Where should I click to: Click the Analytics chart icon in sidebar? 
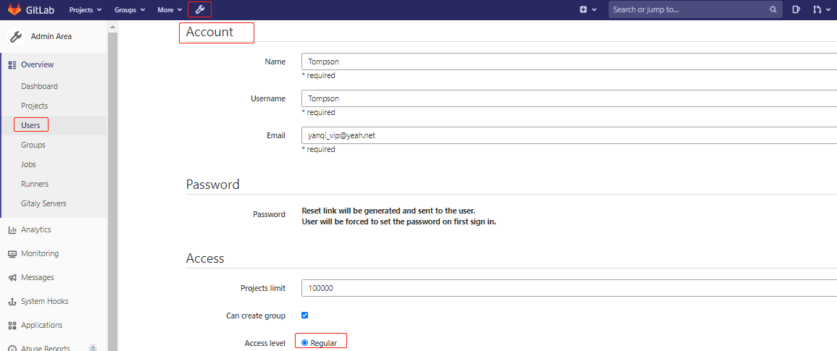[12, 230]
